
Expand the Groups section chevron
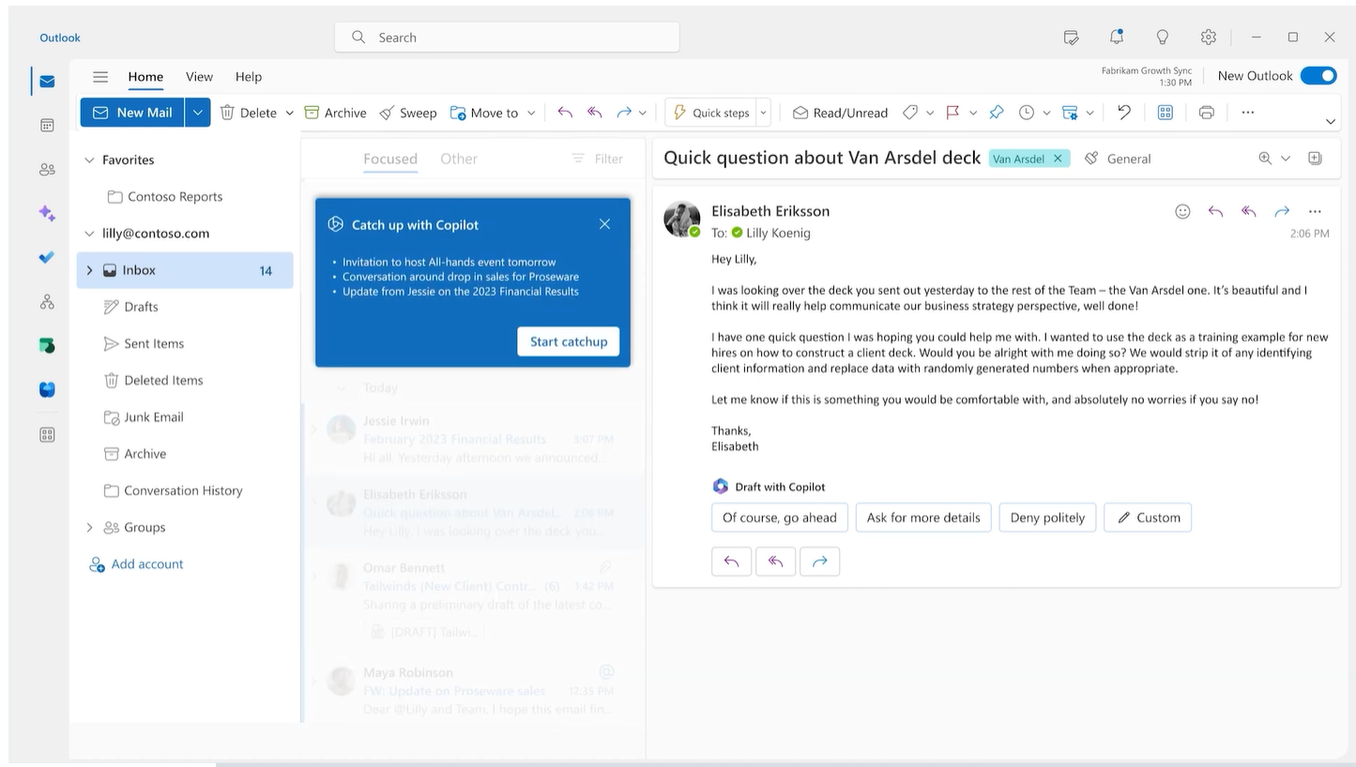(89, 528)
